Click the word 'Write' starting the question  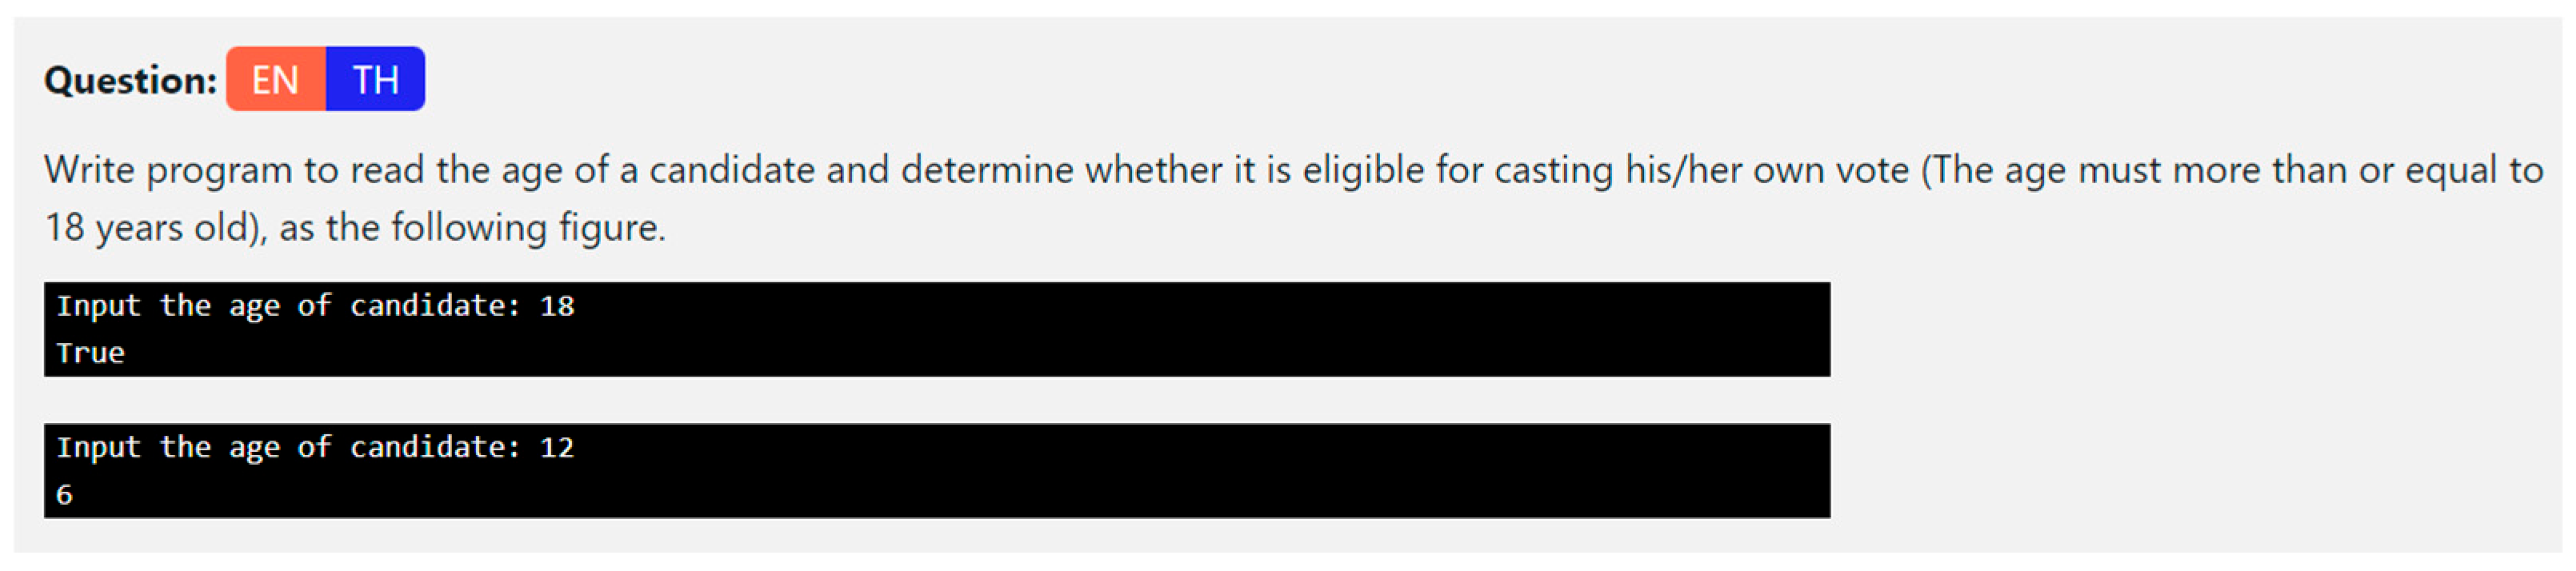coord(88,169)
